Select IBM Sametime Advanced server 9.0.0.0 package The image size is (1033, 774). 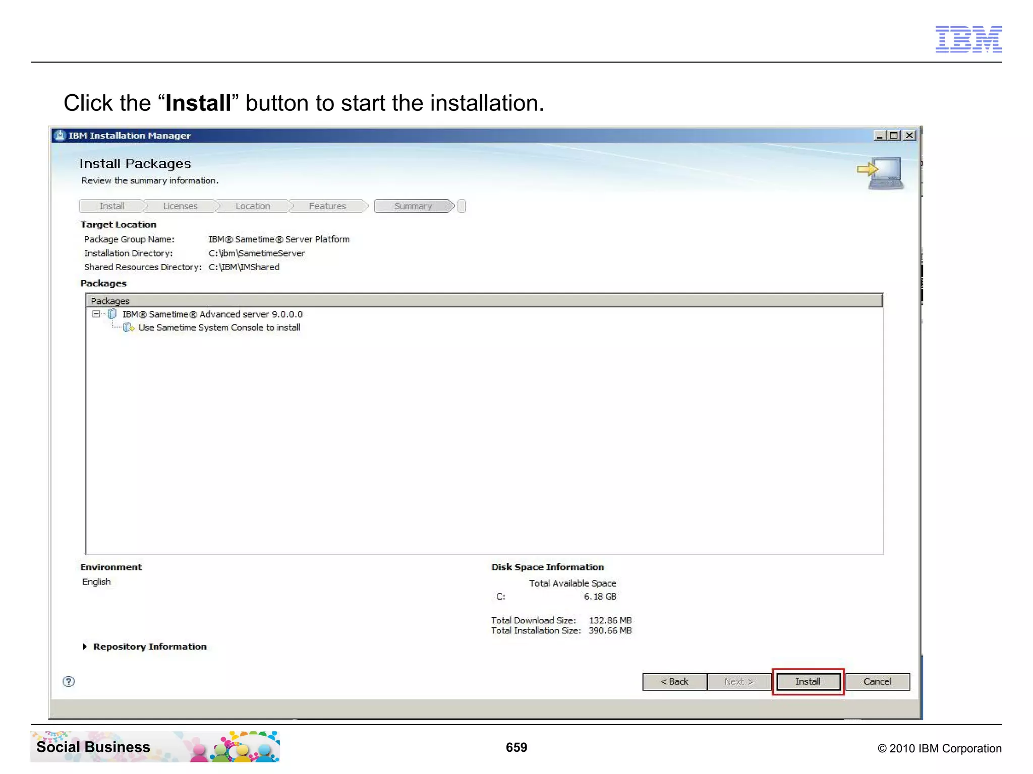[x=212, y=314]
